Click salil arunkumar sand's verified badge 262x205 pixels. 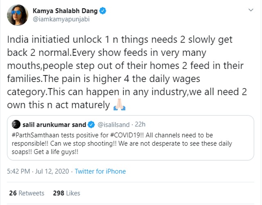(x=91, y=125)
